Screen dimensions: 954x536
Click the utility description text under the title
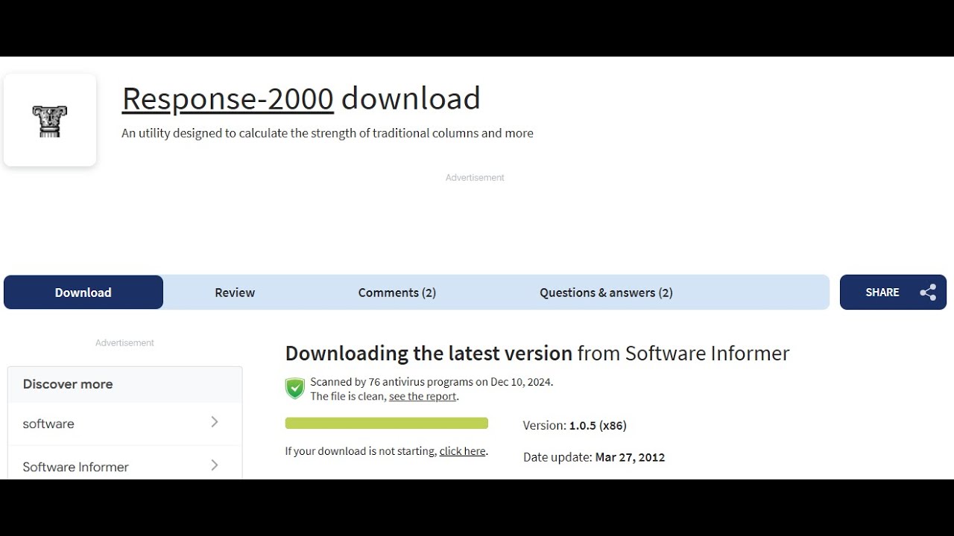pyautogui.click(x=327, y=133)
